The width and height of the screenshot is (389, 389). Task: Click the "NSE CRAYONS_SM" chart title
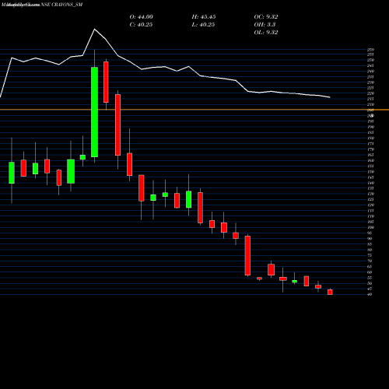[x=61, y=5]
